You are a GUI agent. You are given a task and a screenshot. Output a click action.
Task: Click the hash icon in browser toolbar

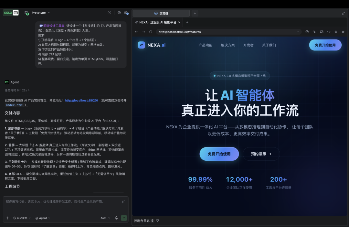click(343, 32)
